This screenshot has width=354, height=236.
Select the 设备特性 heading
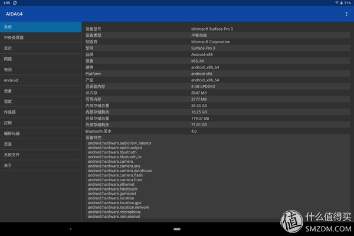tap(94, 137)
